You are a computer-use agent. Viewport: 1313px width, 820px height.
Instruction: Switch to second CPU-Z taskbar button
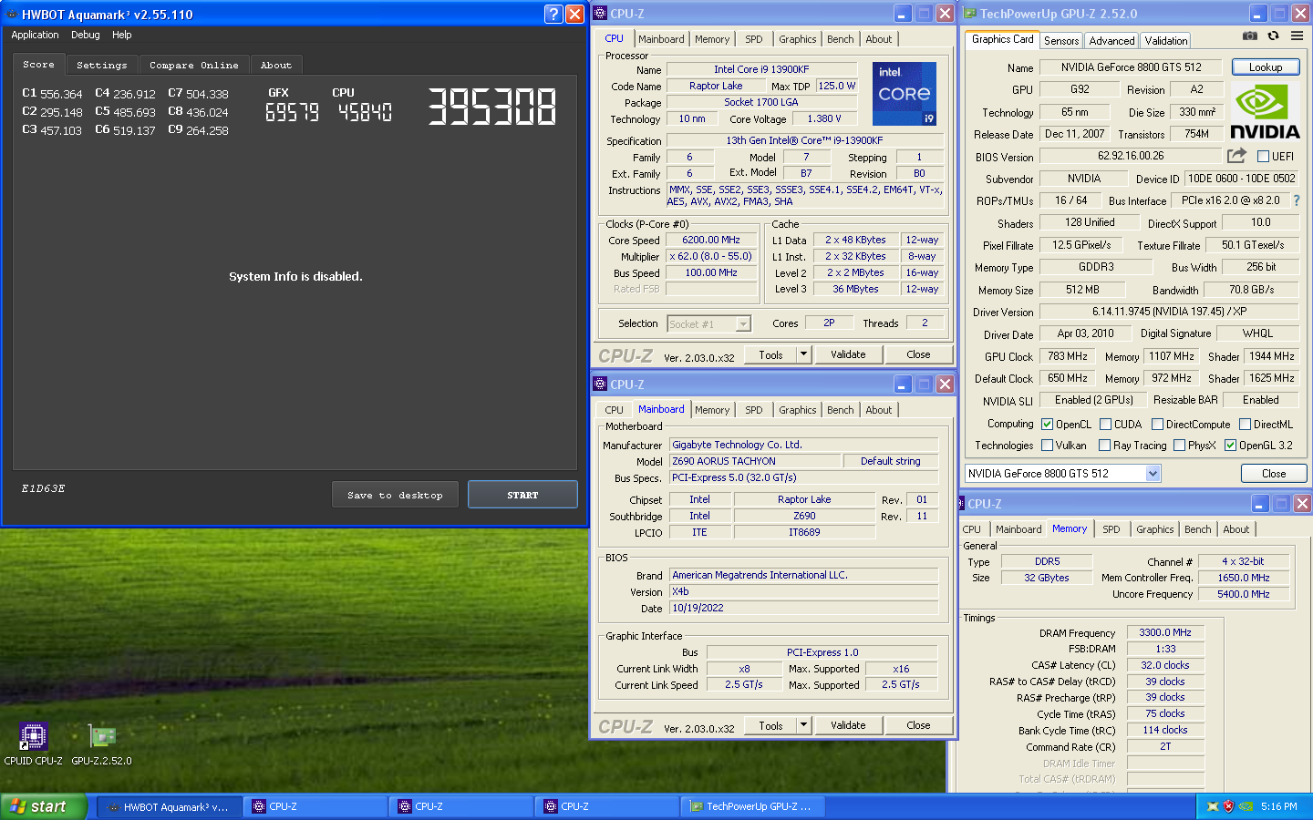(461, 806)
